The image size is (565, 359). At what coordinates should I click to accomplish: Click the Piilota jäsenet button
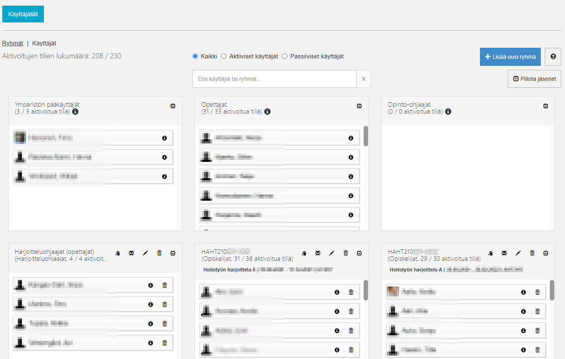[534, 79]
